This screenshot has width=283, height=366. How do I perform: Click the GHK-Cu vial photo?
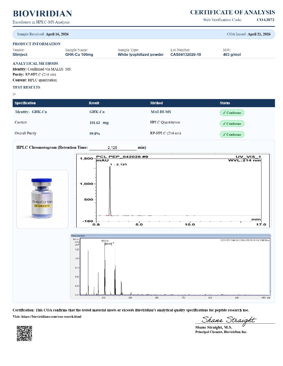tap(42, 199)
